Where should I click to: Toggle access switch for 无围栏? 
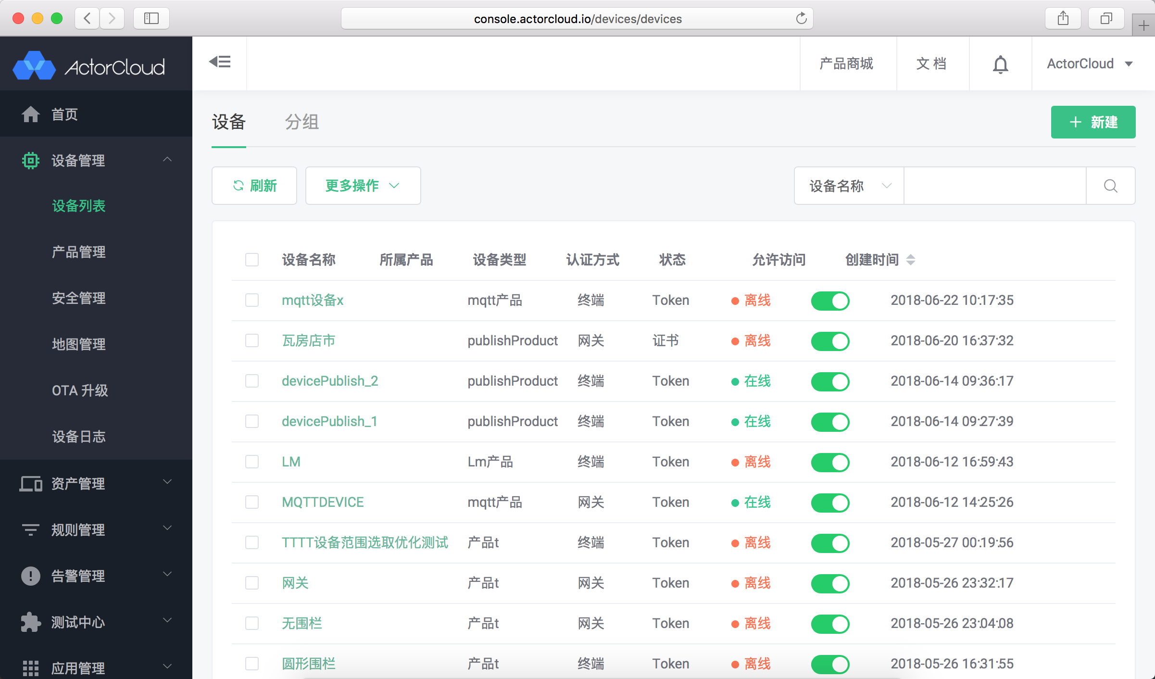[830, 624]
